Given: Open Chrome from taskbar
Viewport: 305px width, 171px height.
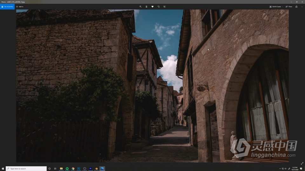Looking at the screenshot, I should point(73,169).
